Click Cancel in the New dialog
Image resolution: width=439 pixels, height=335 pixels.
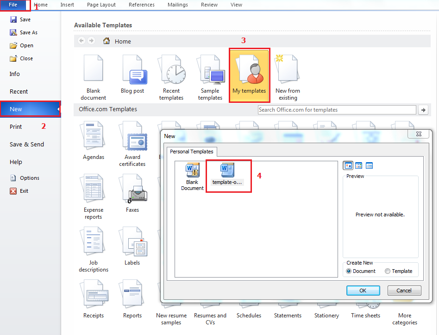click(404, 291)
